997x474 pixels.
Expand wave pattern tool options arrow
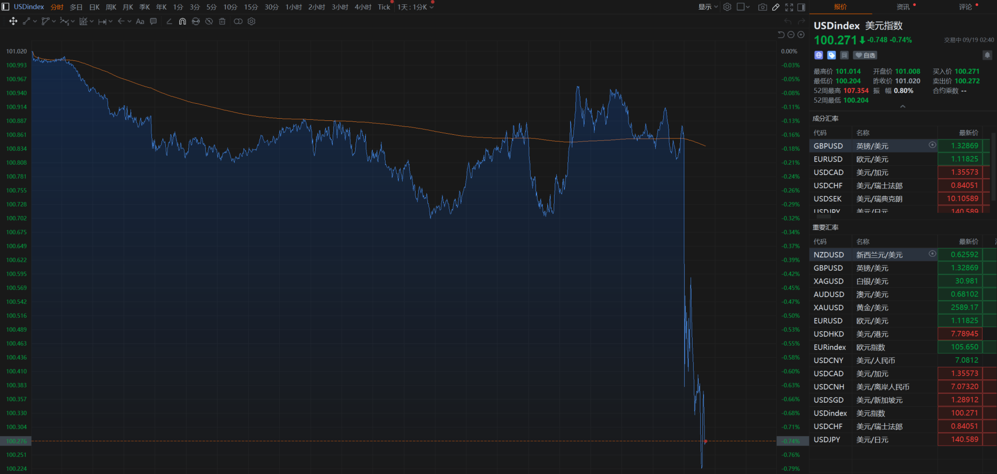(x=73, y=21)
